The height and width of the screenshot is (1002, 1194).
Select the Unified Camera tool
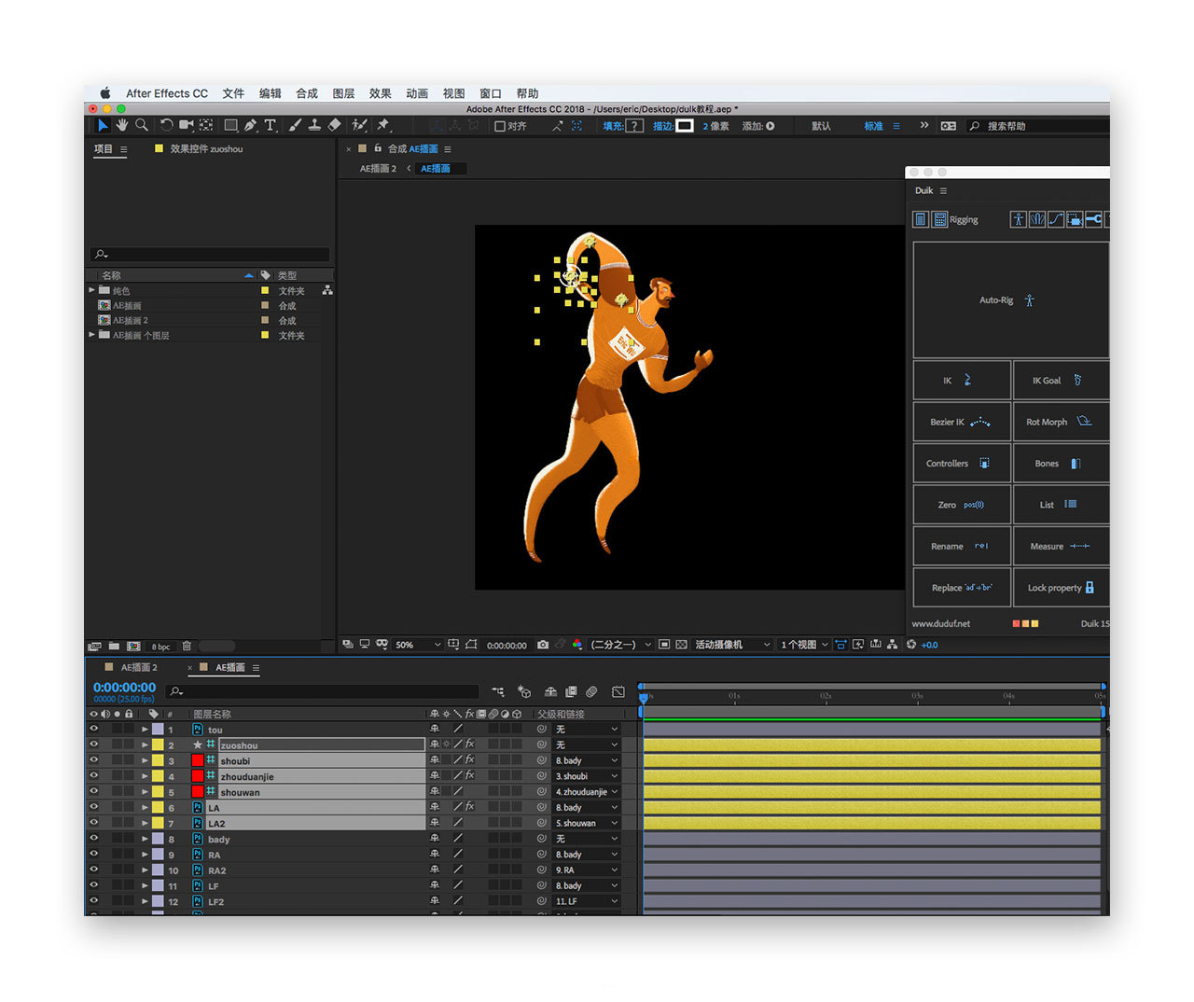point(186,125)
